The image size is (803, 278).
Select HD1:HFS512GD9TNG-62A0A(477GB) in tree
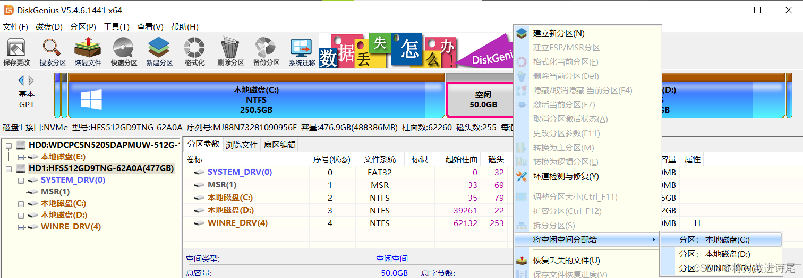click(x=101, y=168)
